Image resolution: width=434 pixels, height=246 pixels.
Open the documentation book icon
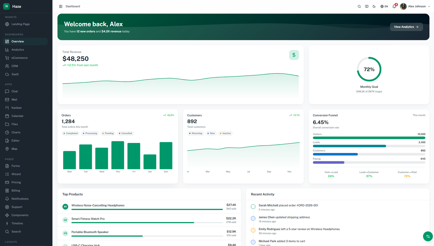click(367, 6)
